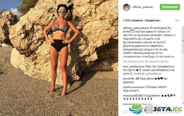The image size is (184, 116).
Task: Open the 3 850 likes list
Action: pos(142,20)
